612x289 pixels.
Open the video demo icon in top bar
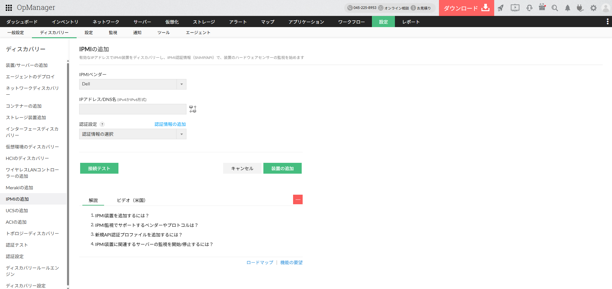pyautogui.click(x=515, y=7)
